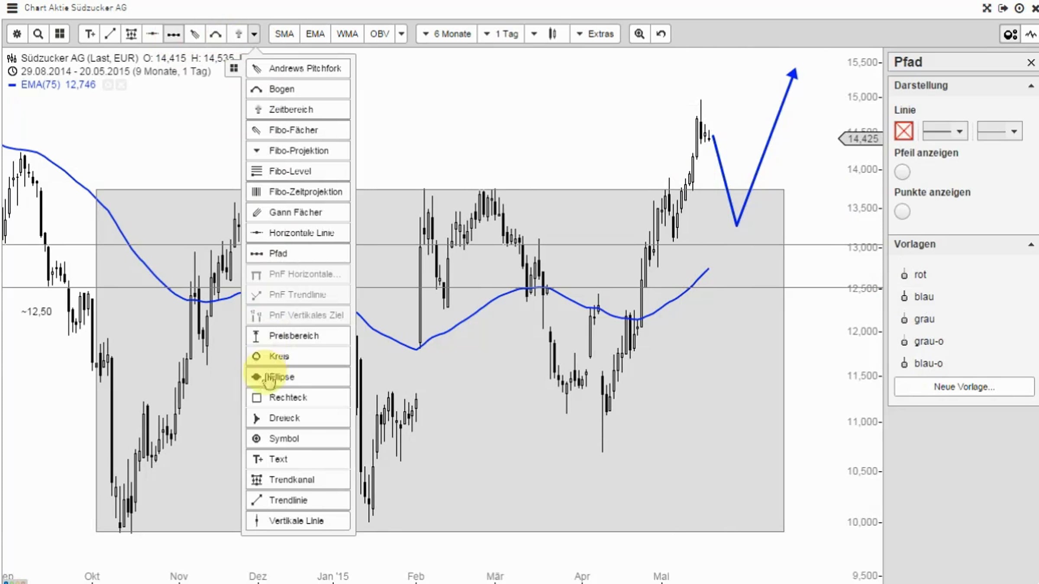Toggle the Pfeil anzeigen switch
Viewport: 1039px width, 584px height.
(x=902, y=172)
